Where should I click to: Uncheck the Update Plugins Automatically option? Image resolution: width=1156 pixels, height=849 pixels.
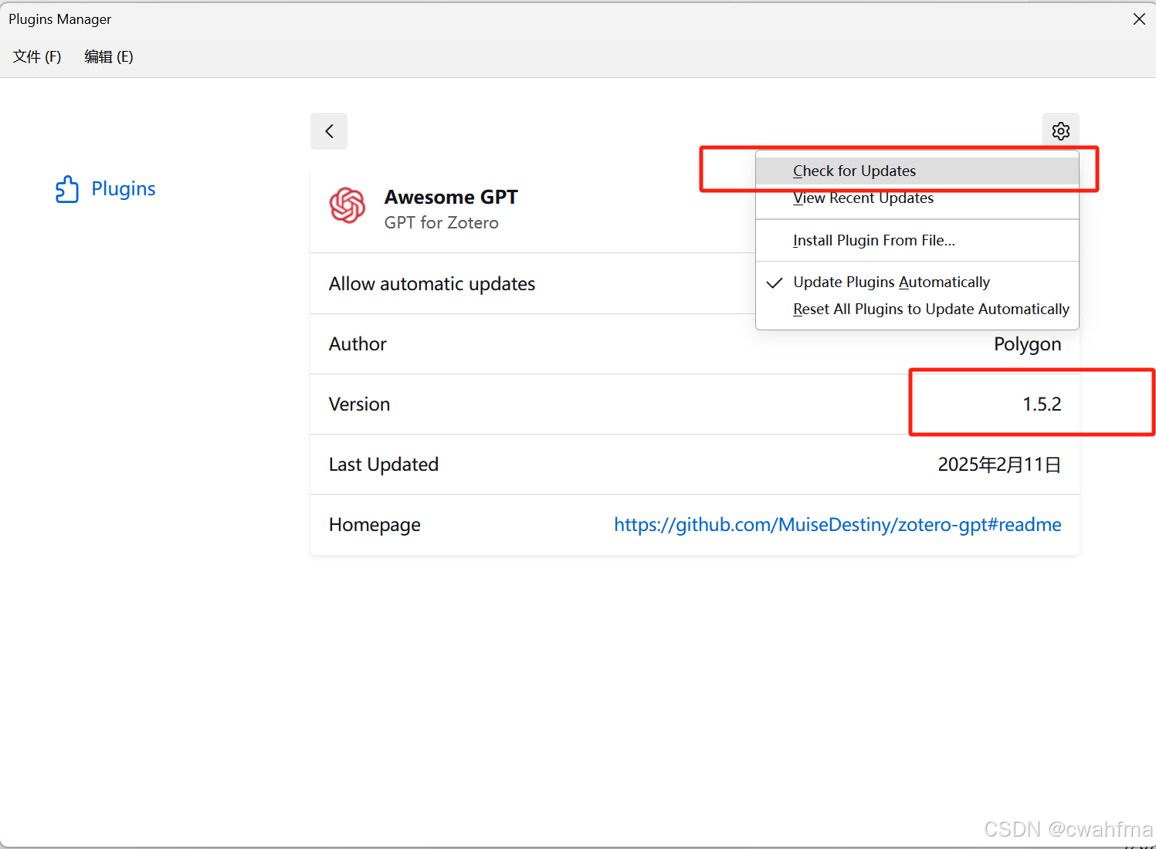[x=891, y=282]
